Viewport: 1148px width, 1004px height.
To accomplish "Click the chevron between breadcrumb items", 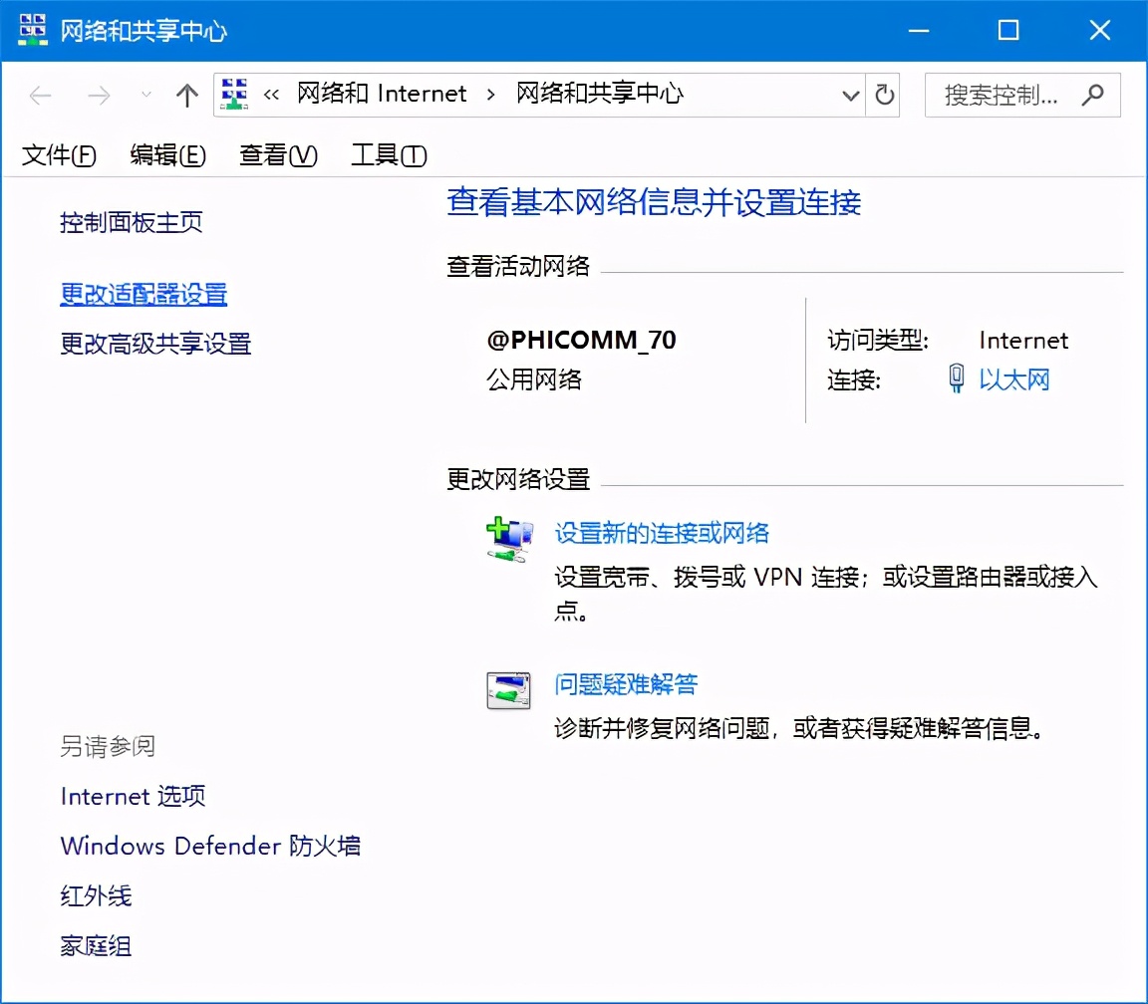I will tap(490, 93).
